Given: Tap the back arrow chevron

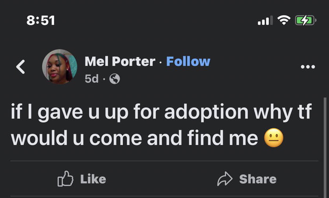Looking at the screenshot, I should [x=20, y=67].
